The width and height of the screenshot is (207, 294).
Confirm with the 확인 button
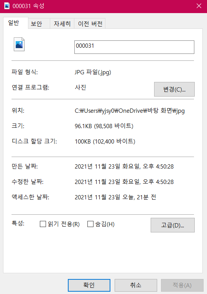(x=89, y=285)
